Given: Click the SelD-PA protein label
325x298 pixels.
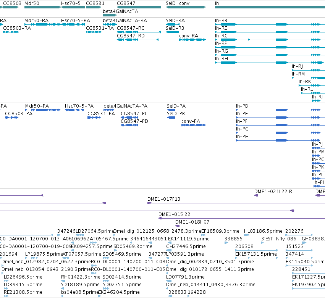Looking at the screenshot, I should point(176,106).
